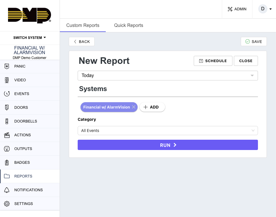Click the Category label
This screenshot has width=276, height=217.
tap(87, 120)
